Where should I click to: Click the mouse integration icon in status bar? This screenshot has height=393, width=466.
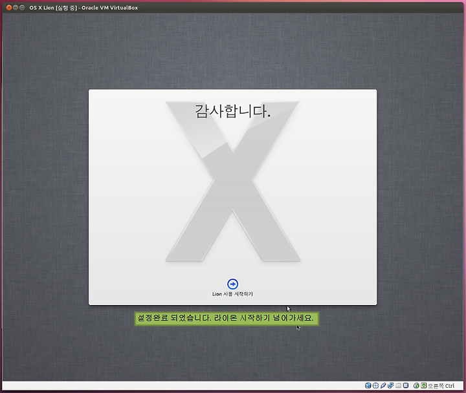pos(416,386)
